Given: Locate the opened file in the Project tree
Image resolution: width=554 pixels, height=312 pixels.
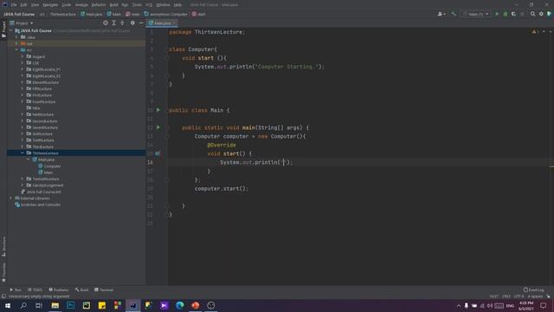Looking at the screenshot, I should point(106,23).
